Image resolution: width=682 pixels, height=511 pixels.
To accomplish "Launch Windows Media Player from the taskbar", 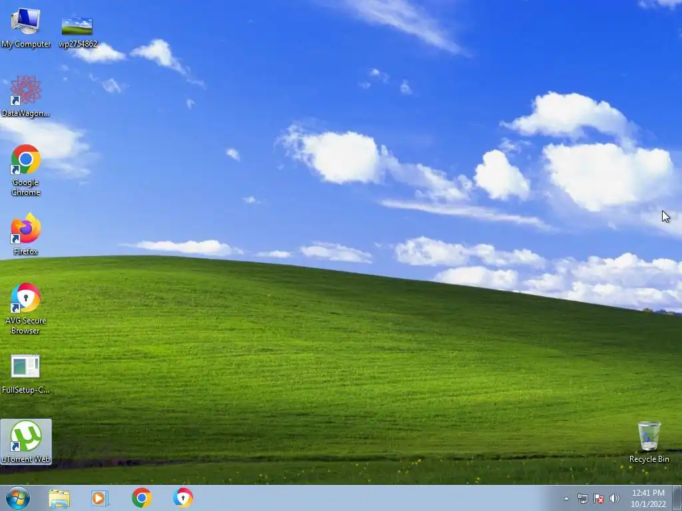I will coord(100,498).
